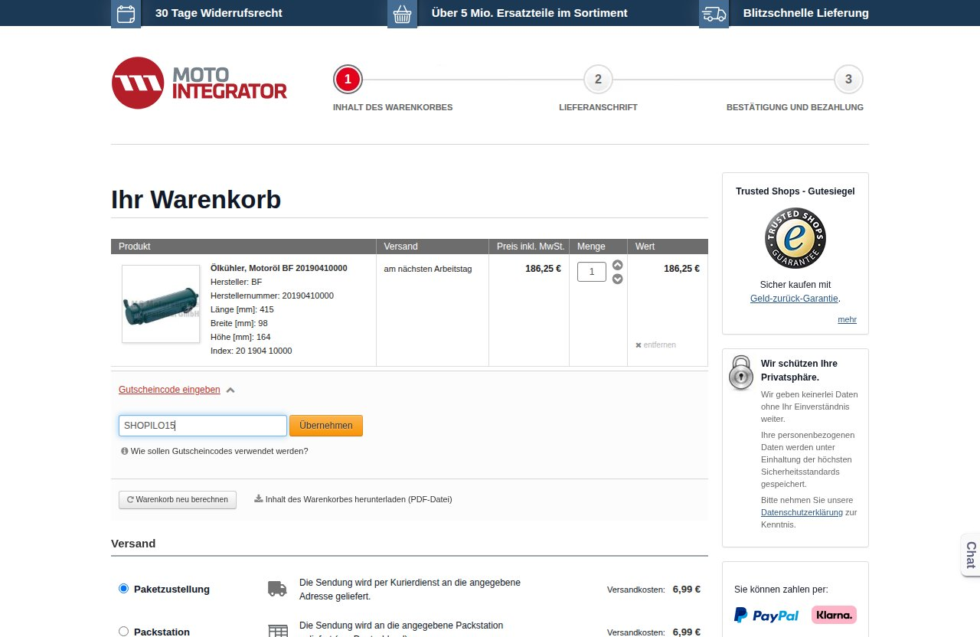Click the coupon code field with SHOPILO15
980x637 pixels.
click(x=203, y=426)
